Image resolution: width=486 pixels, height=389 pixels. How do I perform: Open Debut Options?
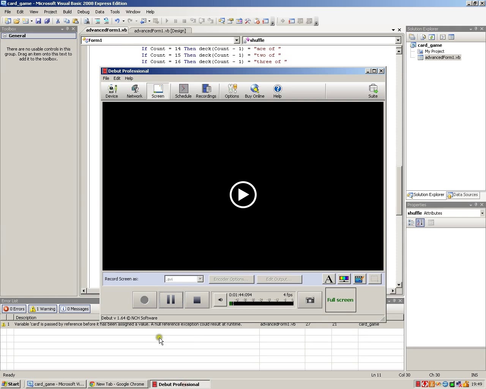[232, 91]
